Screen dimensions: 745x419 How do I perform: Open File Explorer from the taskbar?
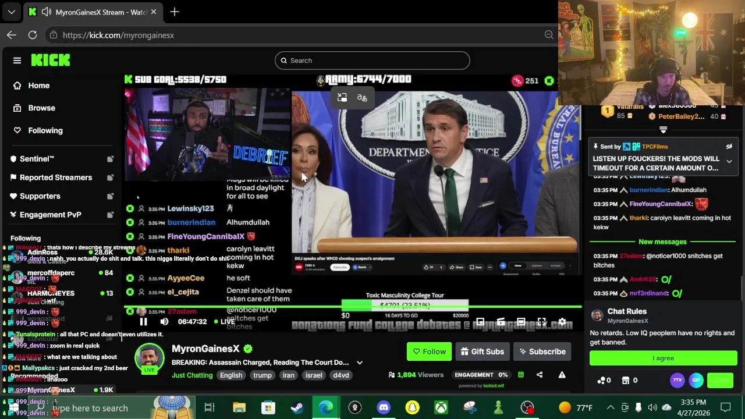[x=239, y=407]
